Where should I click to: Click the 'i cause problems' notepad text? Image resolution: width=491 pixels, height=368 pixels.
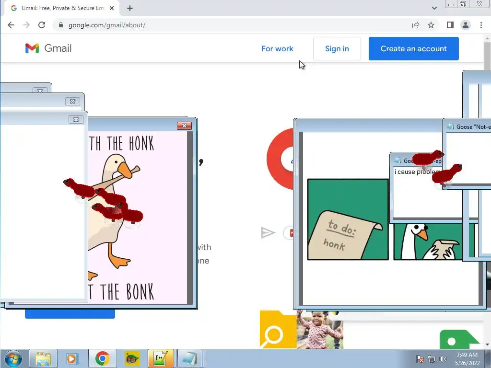coord(418,172)
